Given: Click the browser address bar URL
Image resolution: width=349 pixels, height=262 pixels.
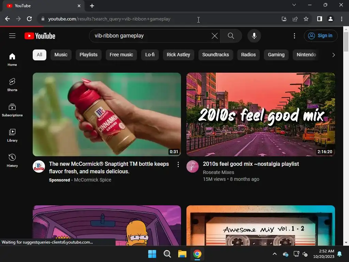Looking at the screenshot, I should (x=109, y=19).
